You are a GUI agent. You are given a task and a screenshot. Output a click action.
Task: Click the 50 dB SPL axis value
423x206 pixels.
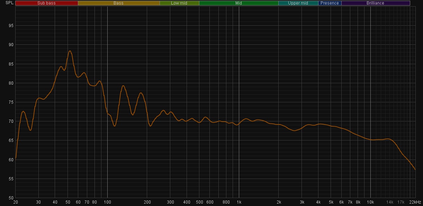click(x=11, y=198)
